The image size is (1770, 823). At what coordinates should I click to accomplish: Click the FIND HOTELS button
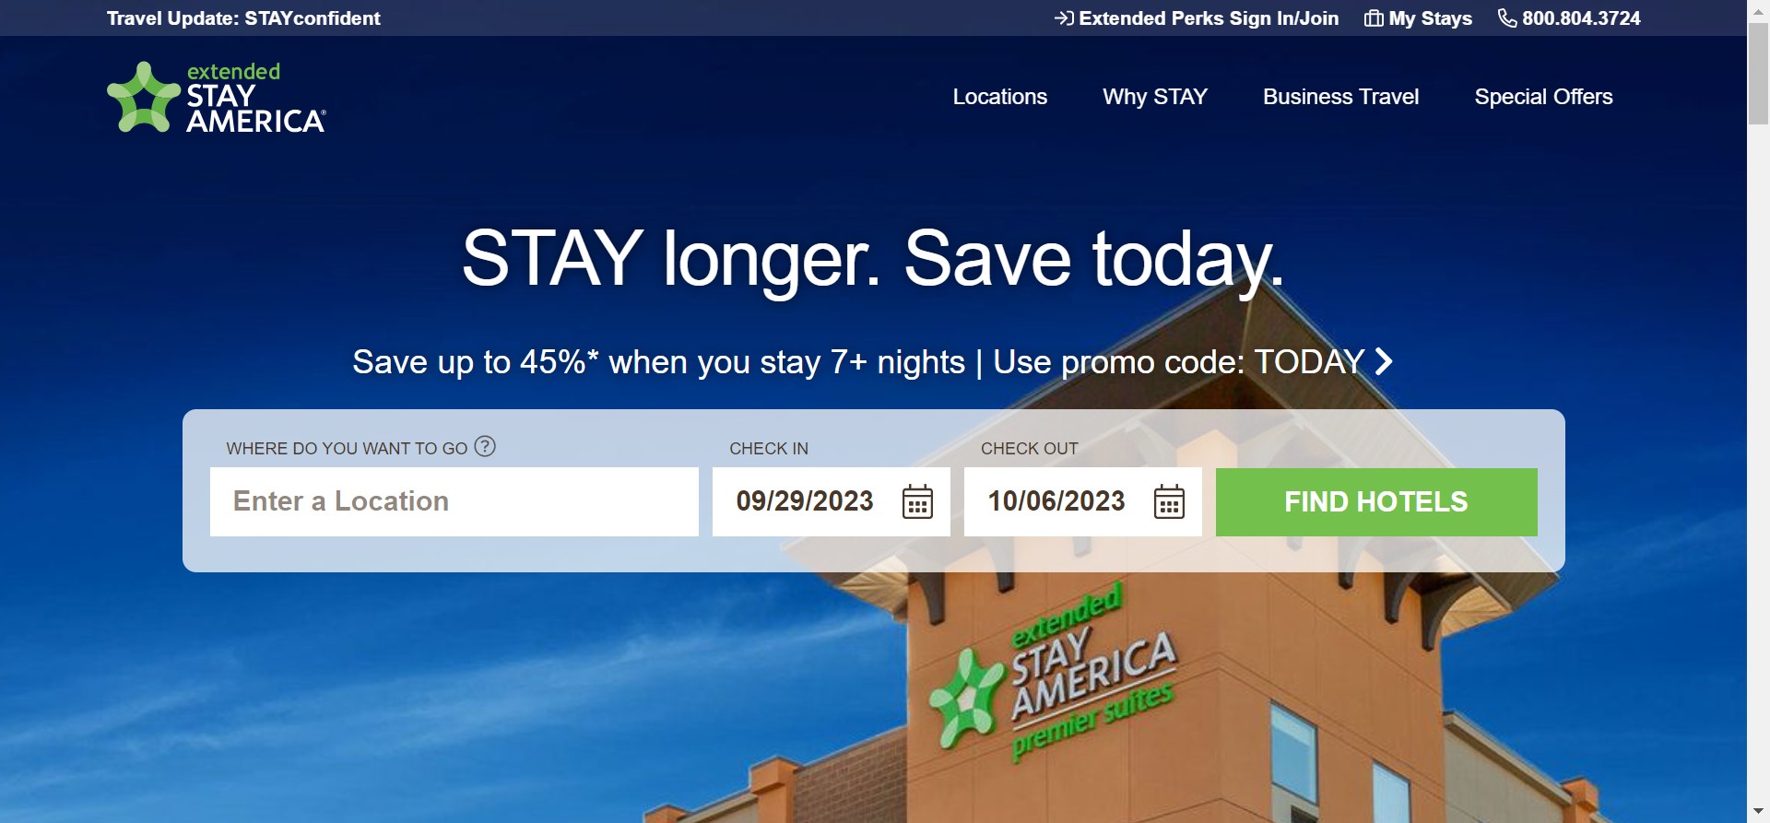pyautogui.click(x=1376, y=502)
